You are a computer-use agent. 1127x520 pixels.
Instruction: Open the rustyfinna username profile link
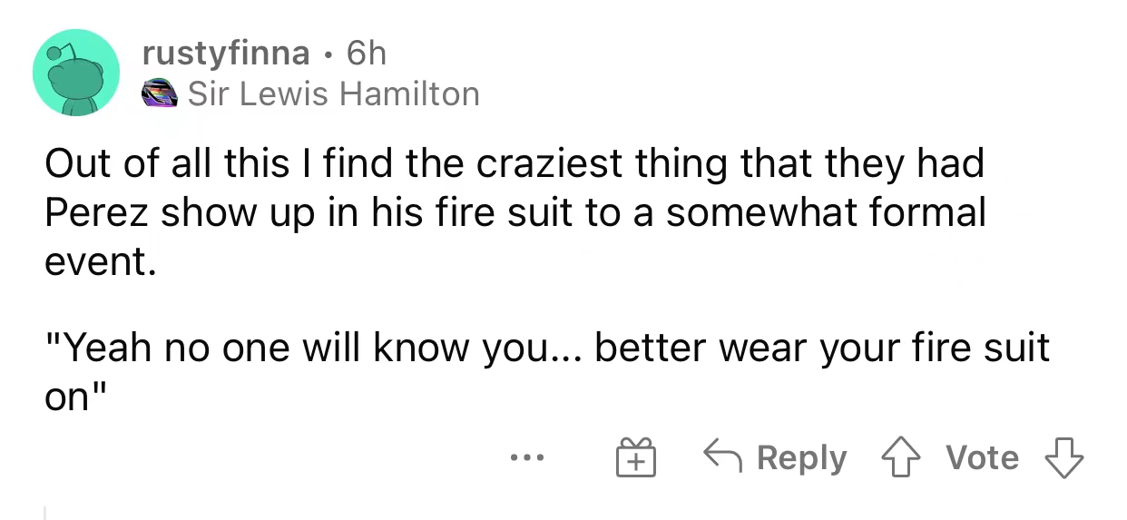pyautogui.click(x=226, y=54)
